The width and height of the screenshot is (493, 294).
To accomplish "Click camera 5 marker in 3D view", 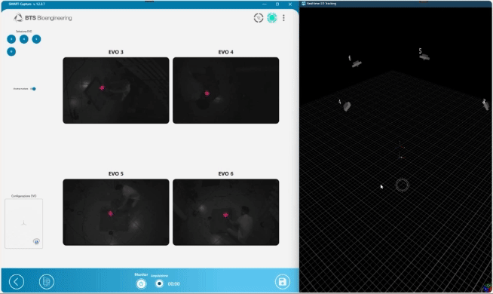I will click(424, 57).
